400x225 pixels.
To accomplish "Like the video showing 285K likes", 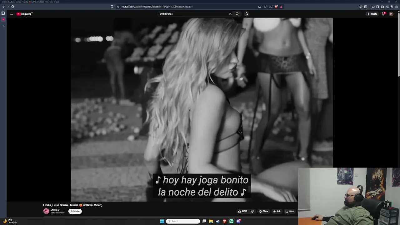I will pos(242,211).
